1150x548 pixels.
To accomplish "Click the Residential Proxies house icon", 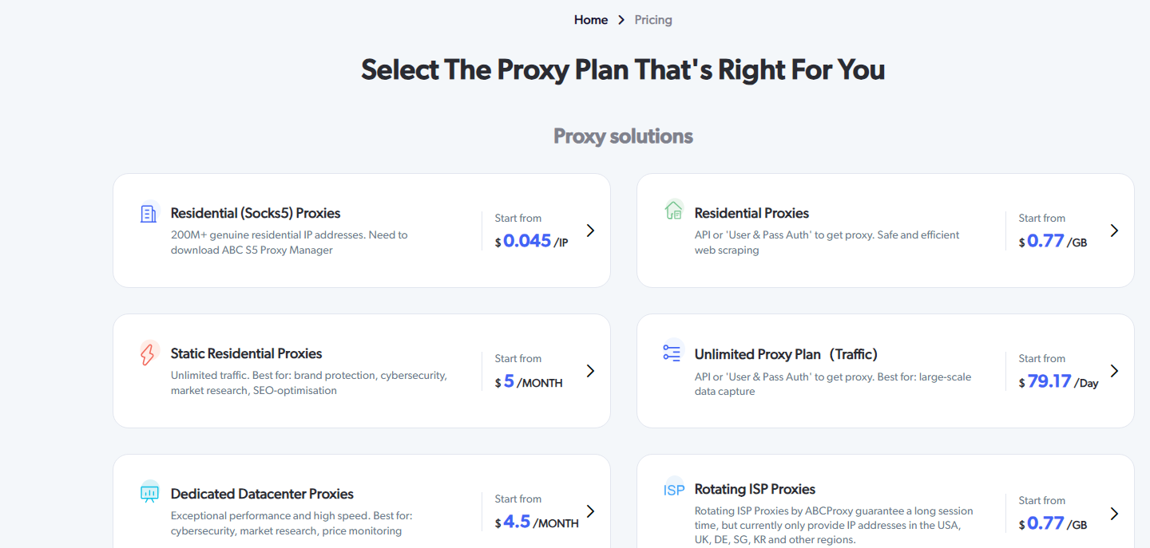I will (673, 210).
